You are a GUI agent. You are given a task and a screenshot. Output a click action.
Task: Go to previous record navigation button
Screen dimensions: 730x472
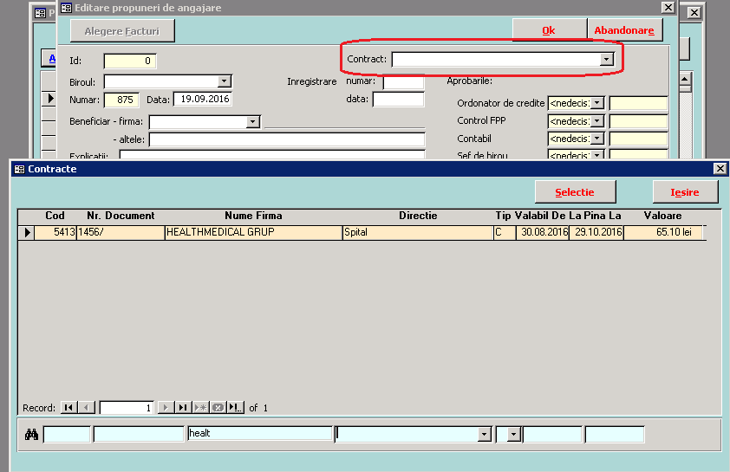(x=87, y=407)
